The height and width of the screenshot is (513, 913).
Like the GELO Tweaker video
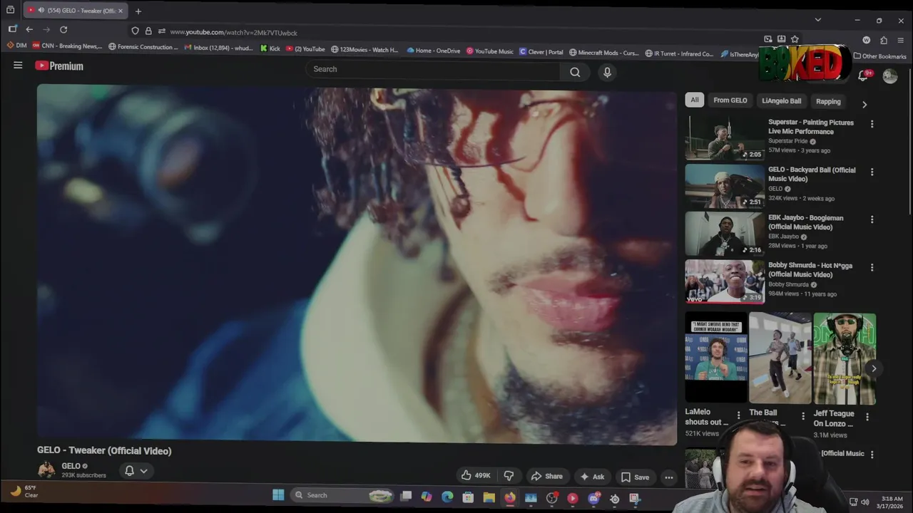pyautogui.click(x=476, y=476)
